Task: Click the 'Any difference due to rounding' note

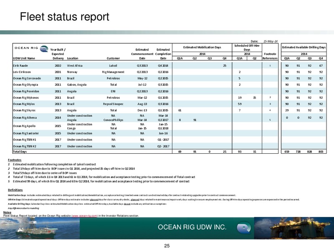Action: pos(23,208)
